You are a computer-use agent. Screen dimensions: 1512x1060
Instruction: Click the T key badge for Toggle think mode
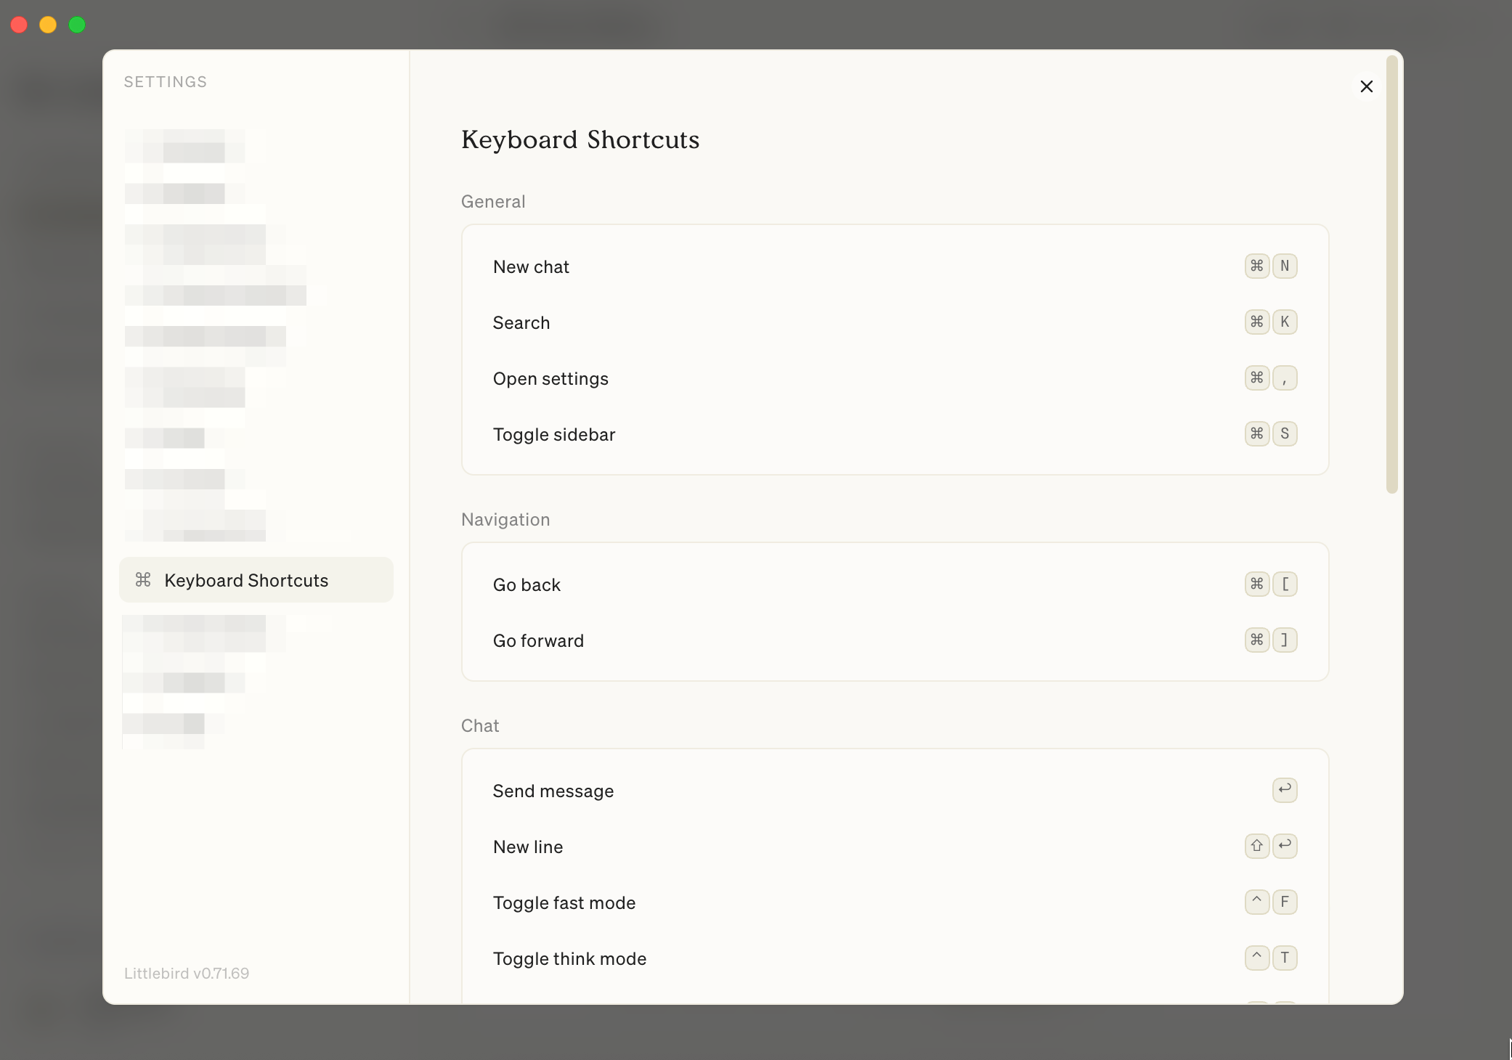click(x=1285, y=958)
